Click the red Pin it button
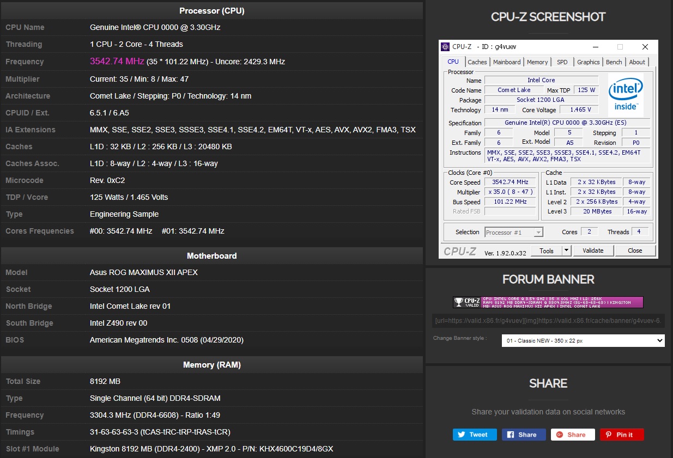The width and height of the screenshot is (673, 458). [x=622, y=435]
